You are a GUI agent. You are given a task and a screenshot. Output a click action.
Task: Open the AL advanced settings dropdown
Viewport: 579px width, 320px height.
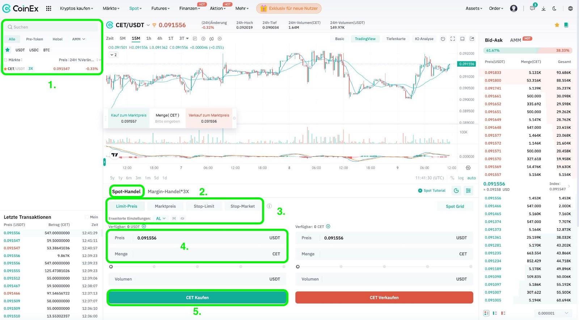point(161,218)
